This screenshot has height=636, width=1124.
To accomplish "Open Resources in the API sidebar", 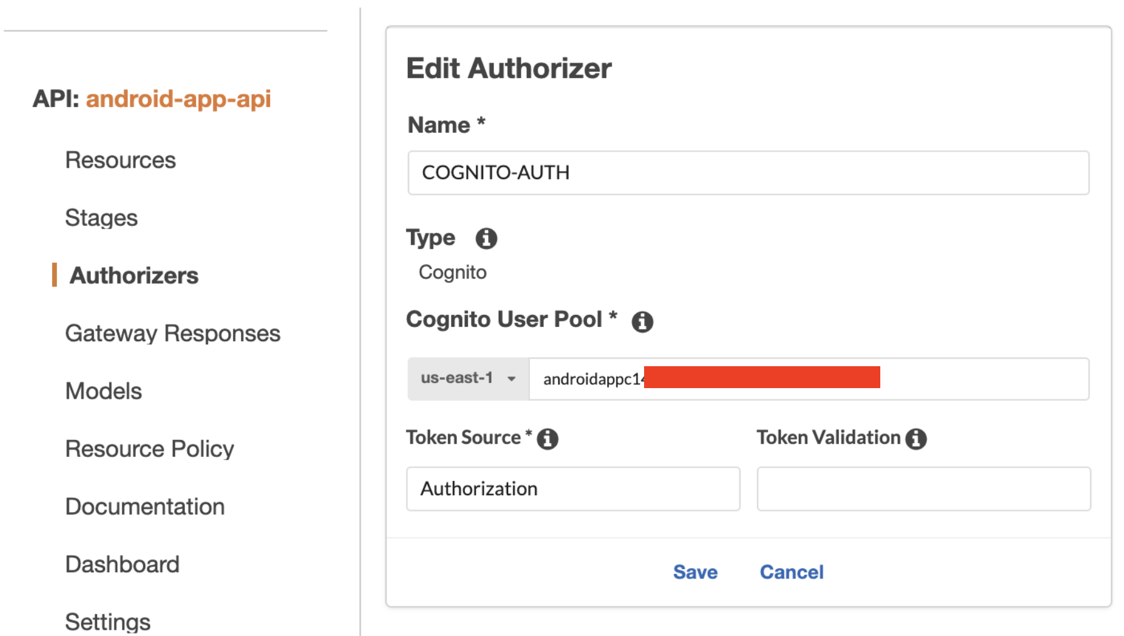I will 120,160.
